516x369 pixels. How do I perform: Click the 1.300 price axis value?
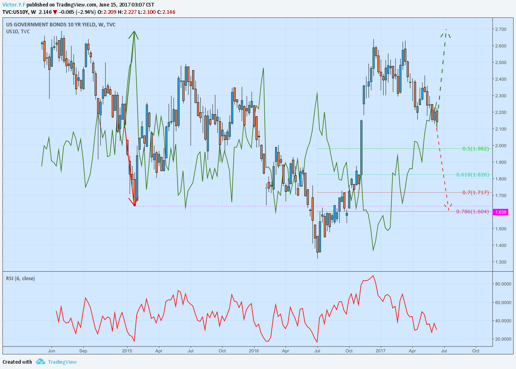click(x=501, y=262)
